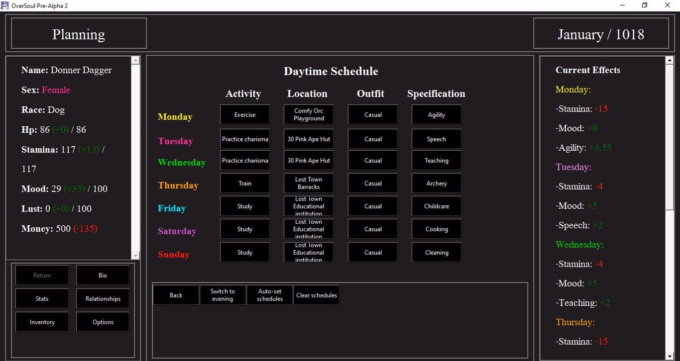Change Saturday's Study activity
680x361 pixels.
pyautogui.click(x=245, y=229)
